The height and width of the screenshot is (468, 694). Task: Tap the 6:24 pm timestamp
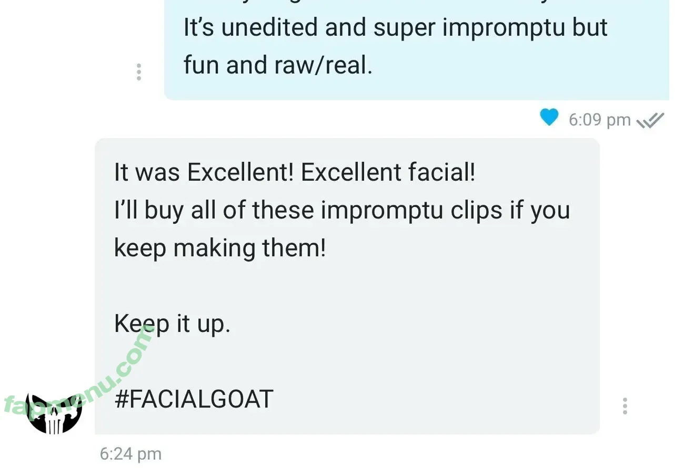coord(130,454)
